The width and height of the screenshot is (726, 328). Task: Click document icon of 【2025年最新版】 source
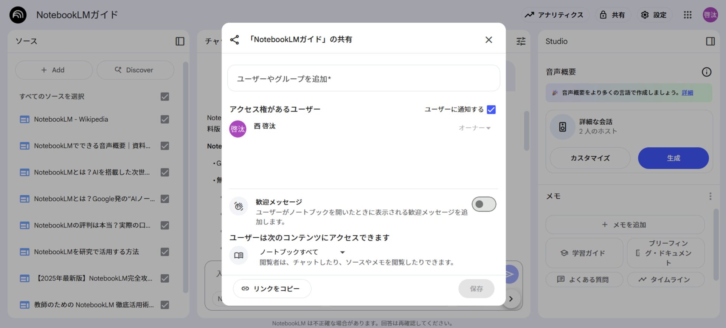click(x=25, y=278)
